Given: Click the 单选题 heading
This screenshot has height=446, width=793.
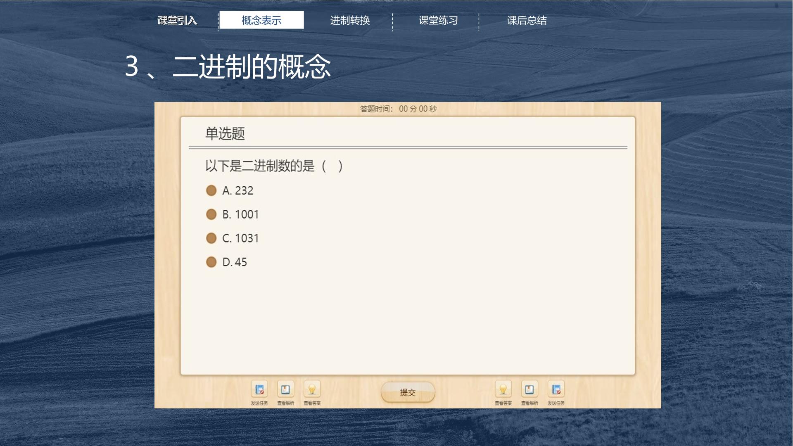Looking at the screenshot, I should (225, 134).
